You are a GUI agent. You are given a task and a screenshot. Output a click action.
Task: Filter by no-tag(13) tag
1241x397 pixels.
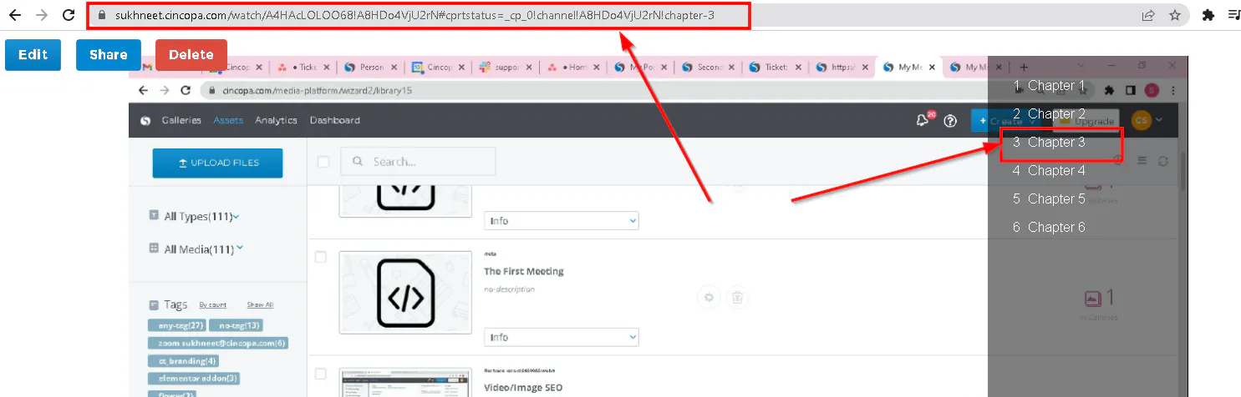tap(236, 325)
